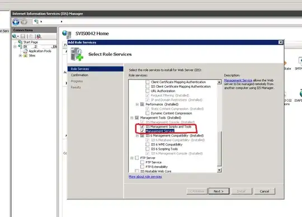This screenshot has width=302, height=217.
Task: Click the role services list scroll down arrow
Action: tap(219, 170)
